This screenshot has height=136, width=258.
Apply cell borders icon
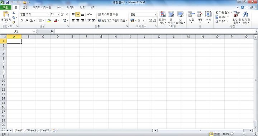pyautogui.click(x=40, y=20)
